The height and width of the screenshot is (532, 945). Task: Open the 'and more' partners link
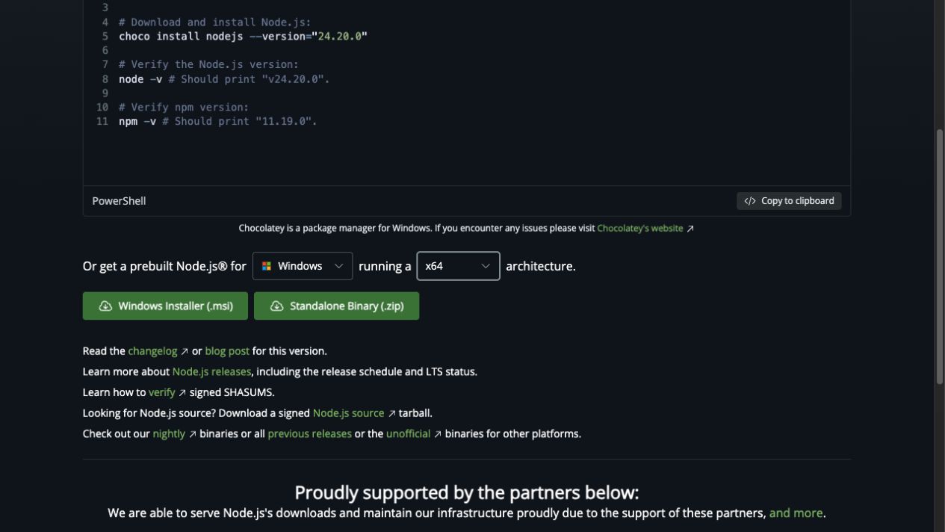coord(796,513)
